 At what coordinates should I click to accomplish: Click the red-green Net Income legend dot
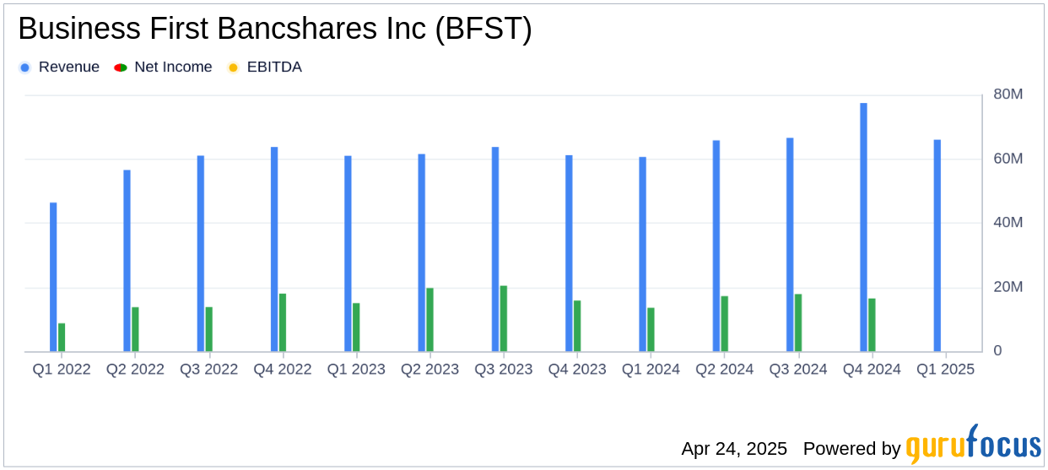coord(119,68)
